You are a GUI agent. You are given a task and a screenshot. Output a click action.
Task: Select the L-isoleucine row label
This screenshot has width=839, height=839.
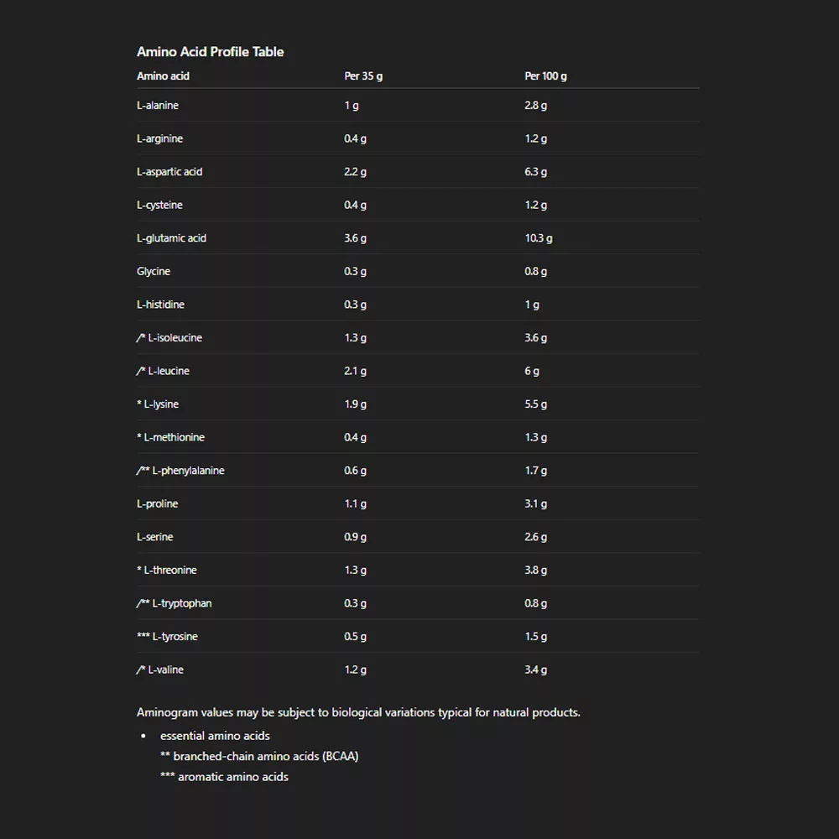coord(175,338)
